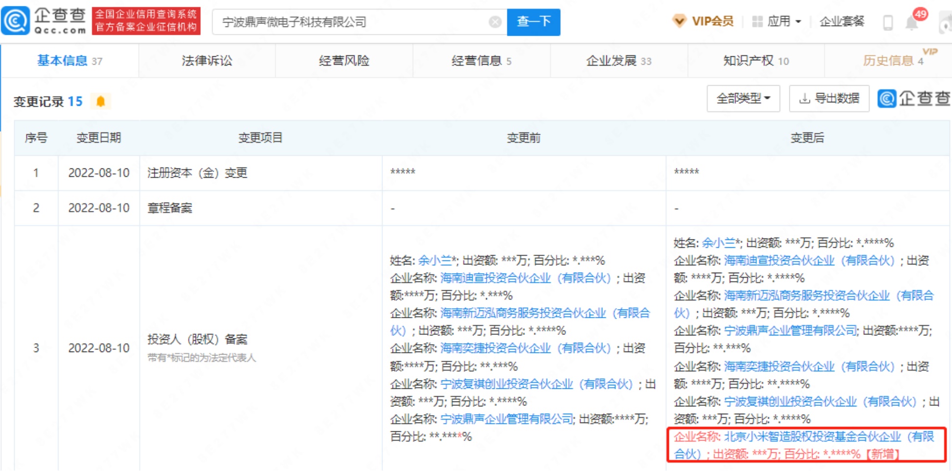This screenshot has height=471, width=952.
Task: Click the mobile phone icon in header
Action: click(x=887, y=23)
